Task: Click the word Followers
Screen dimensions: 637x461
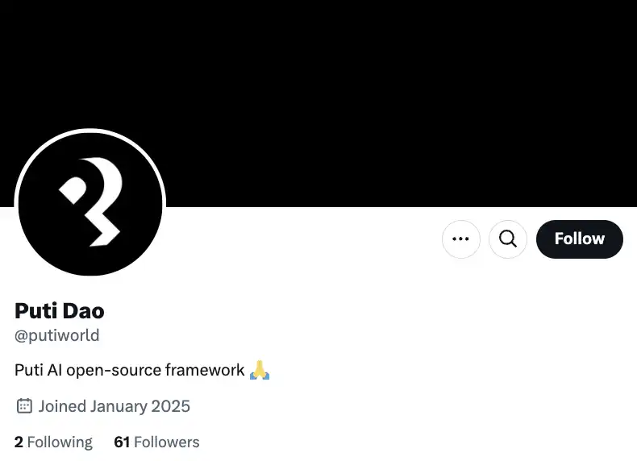Action: tap(167, 442)
